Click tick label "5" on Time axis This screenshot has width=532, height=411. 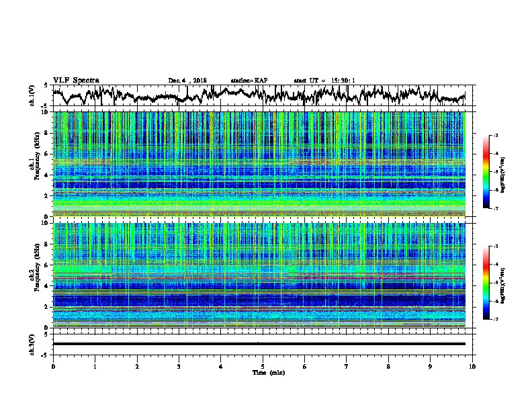coord(263,367)
